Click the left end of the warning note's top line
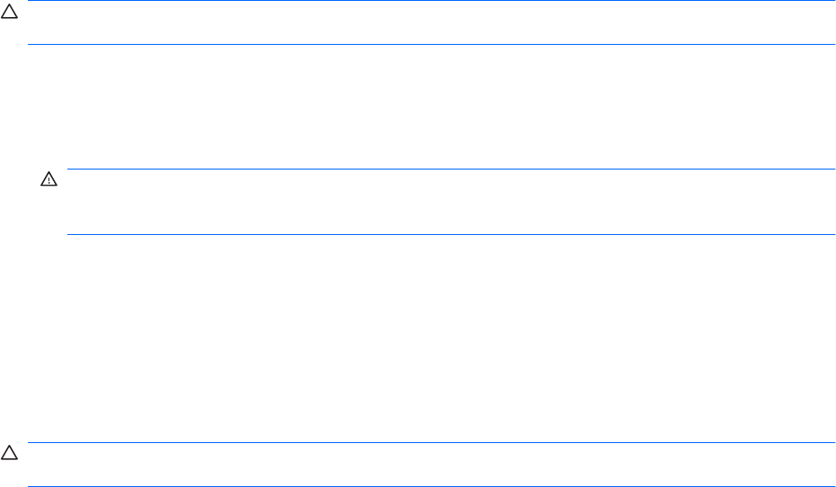 pos(71,169)
